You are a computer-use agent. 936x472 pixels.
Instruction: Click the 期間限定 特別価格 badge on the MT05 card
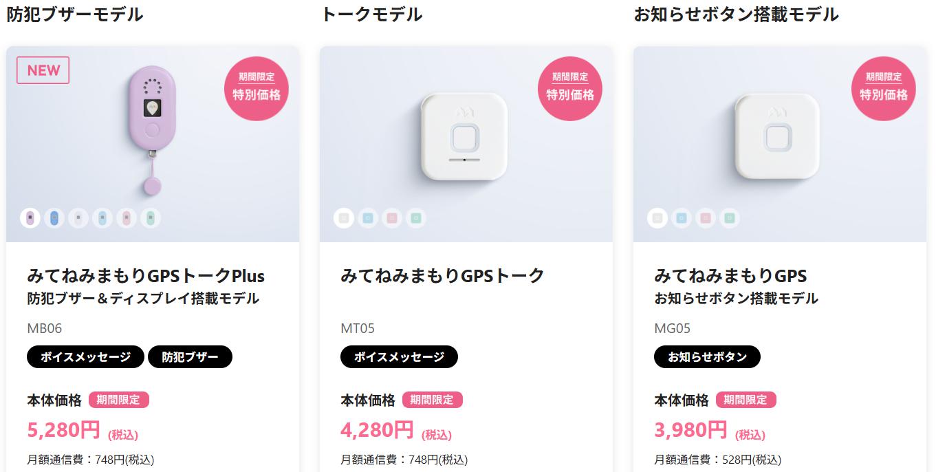tap(569, 88)
